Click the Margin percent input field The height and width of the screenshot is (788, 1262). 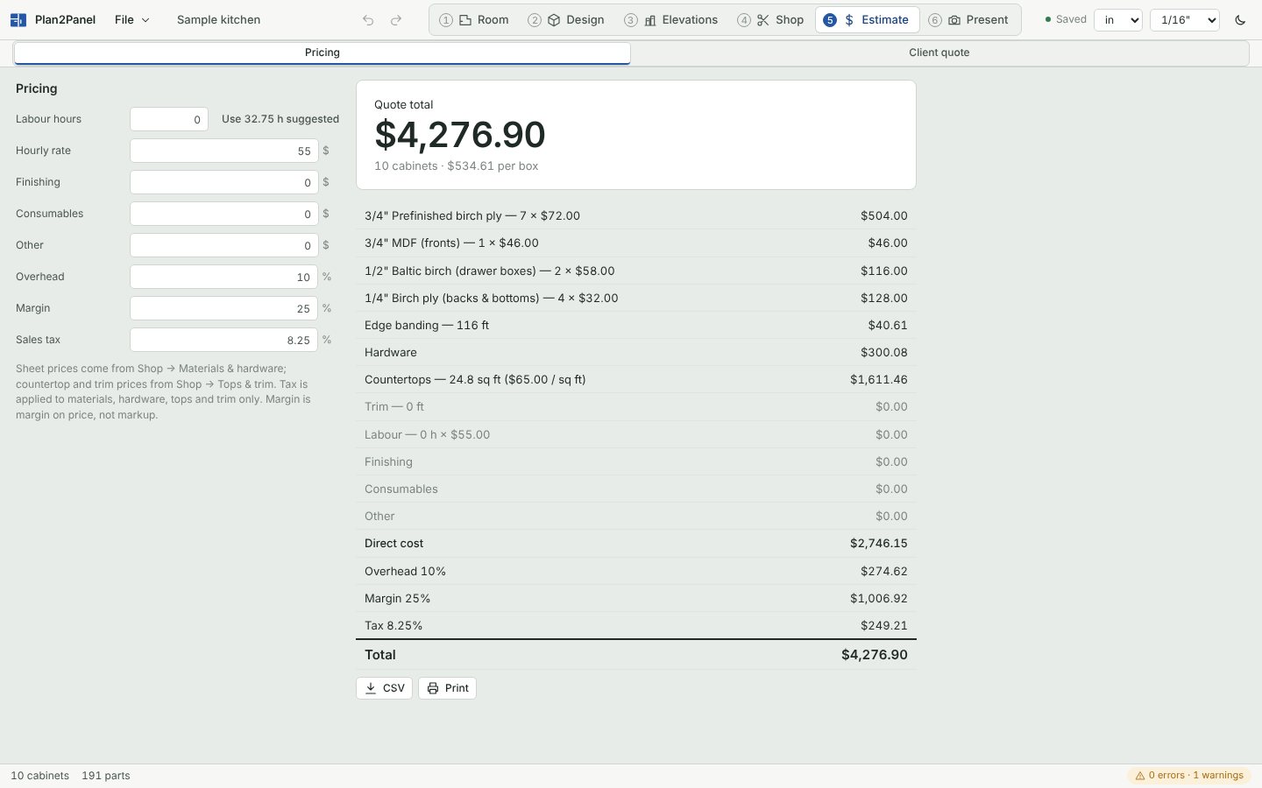223,308
